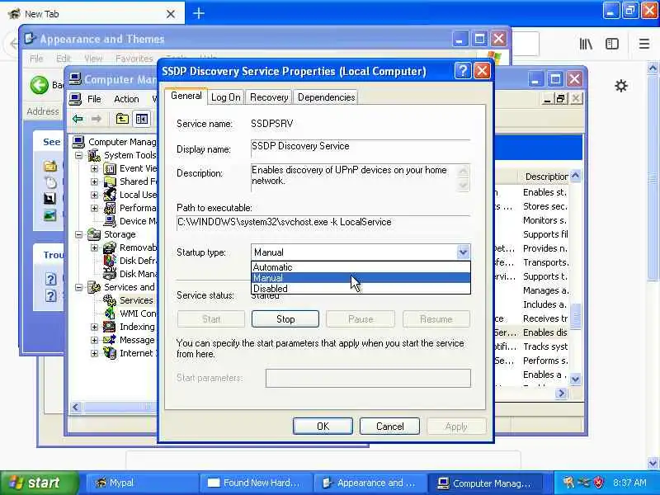This screenshot has width=660, height=495.
Task: Open the browser hamburger menu
Action: pos(644,44)
